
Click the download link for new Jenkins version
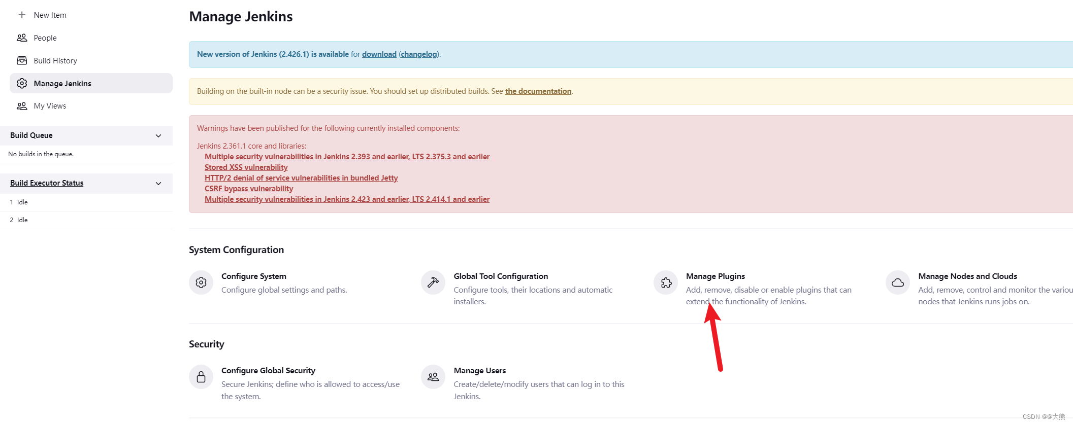point(379,54)
